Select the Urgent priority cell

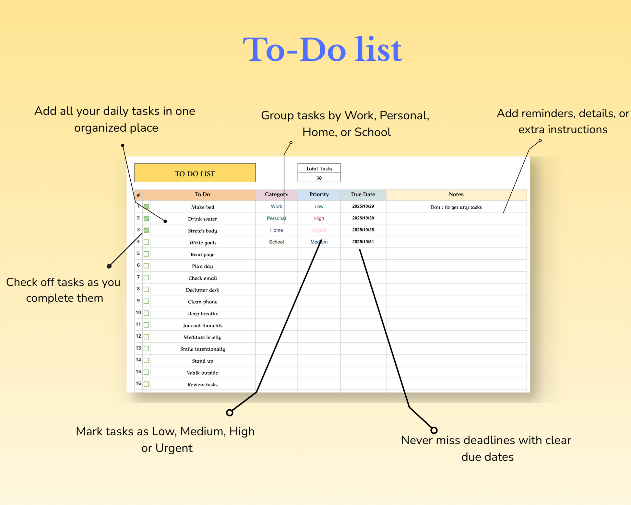319,230
